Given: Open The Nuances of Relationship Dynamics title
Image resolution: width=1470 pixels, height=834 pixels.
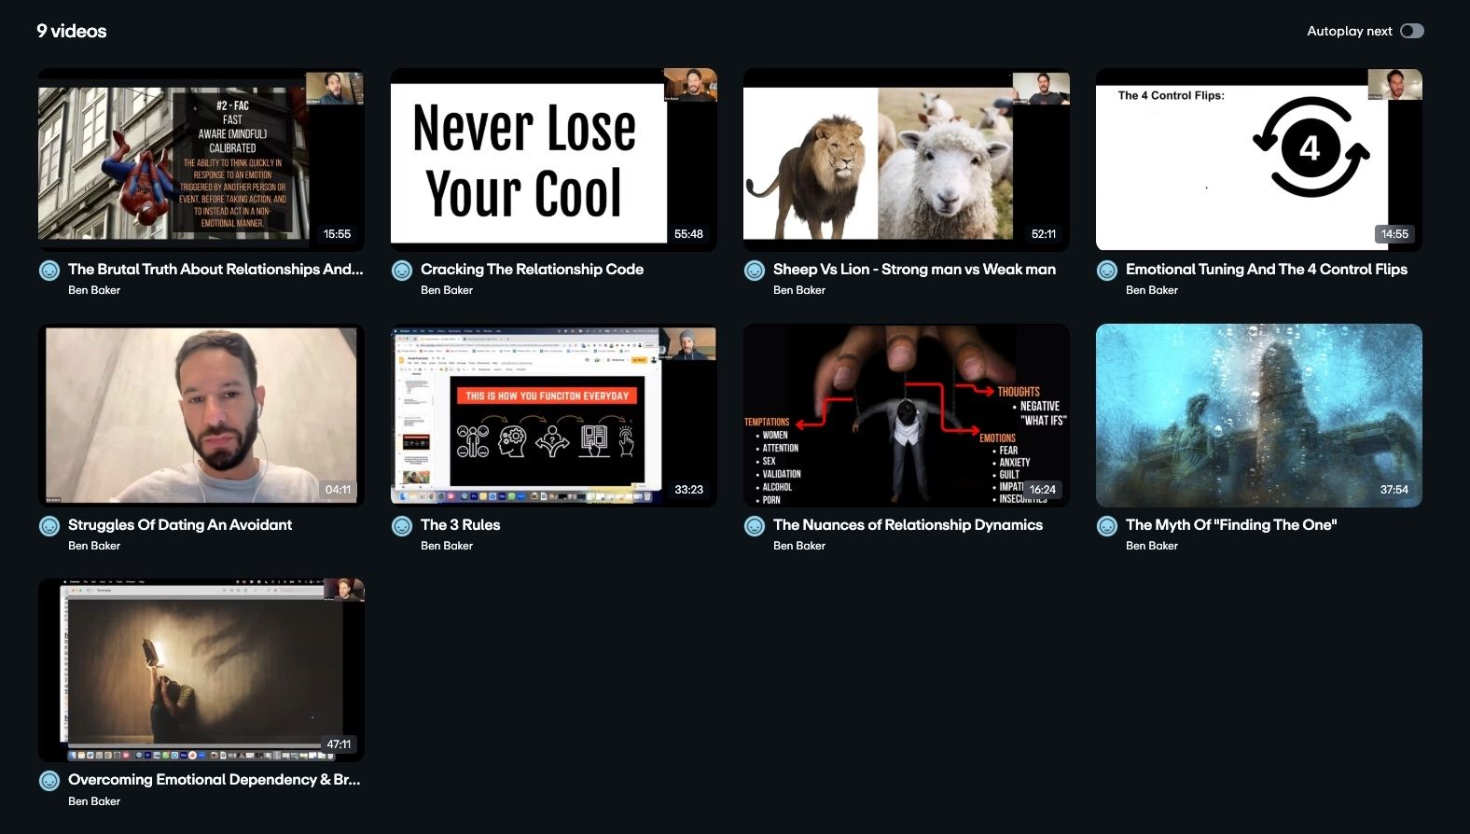Looking at the screenshot, I should [x=908, y=525].
